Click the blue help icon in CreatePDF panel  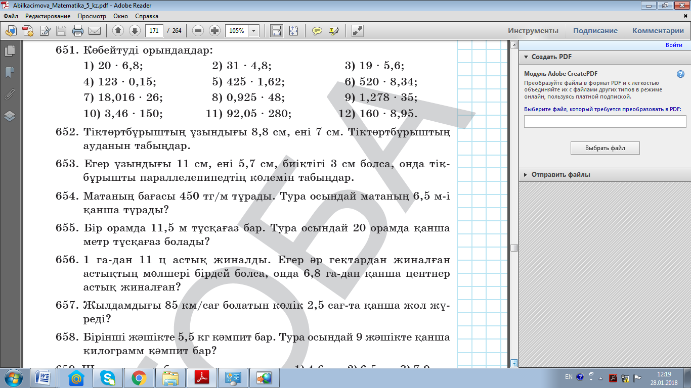click(680, 74)
